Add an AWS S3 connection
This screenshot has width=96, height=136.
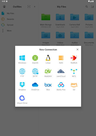click(74, 86)
